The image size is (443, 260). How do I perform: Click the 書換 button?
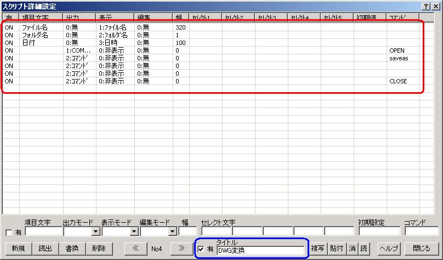pos(72,248)
